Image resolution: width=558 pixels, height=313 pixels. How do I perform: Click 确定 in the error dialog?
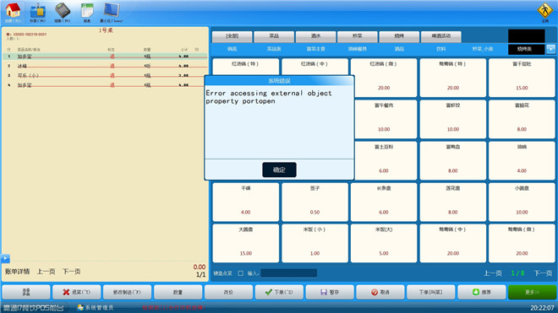pyautogui.click(x=279, y=170)
